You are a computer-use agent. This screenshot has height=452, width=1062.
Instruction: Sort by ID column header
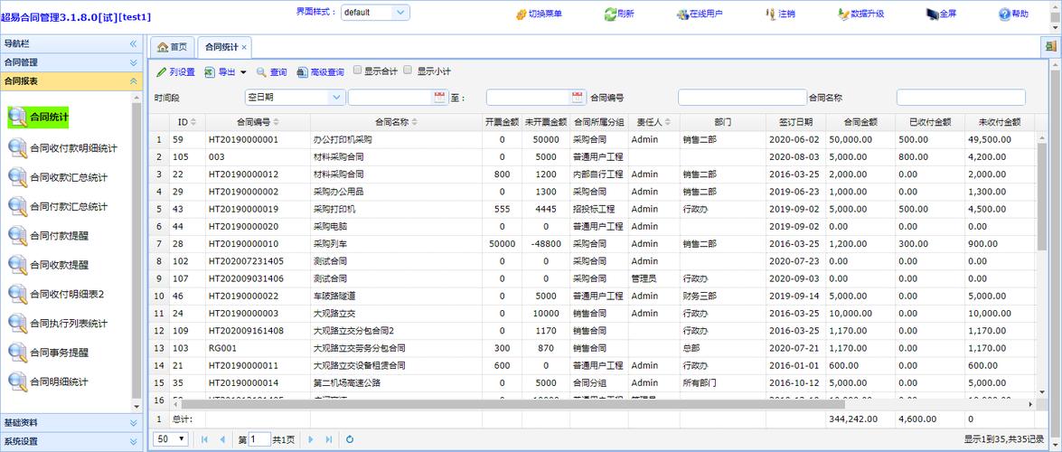tap(187, 123)
